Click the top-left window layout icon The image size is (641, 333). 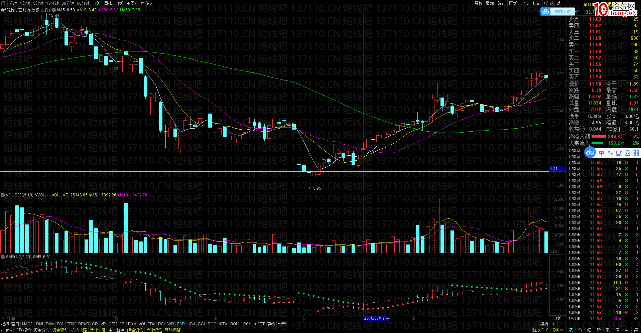tap(4, 3)
